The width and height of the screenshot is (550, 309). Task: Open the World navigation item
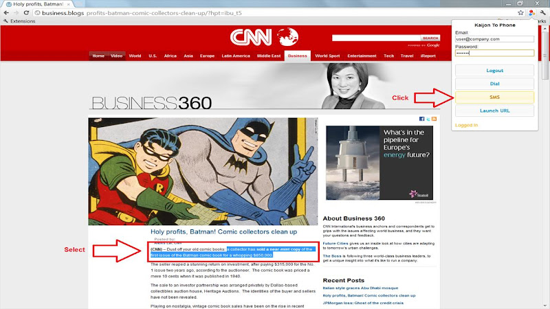pyautogui.click(x=135, y=56)
